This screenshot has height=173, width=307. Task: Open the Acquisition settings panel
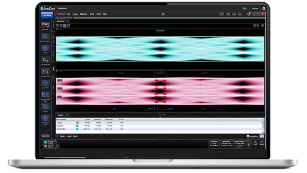pos(226,144)
